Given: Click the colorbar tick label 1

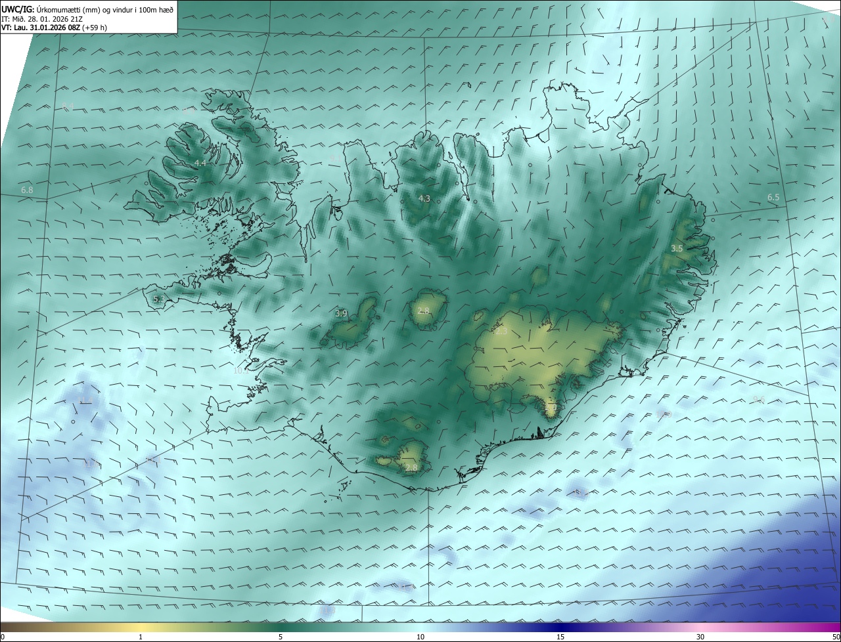Looking at the screenshot, I should 141,637.
